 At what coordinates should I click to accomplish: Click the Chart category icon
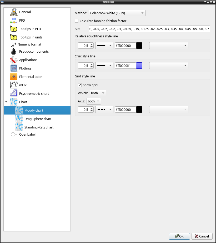14,102
